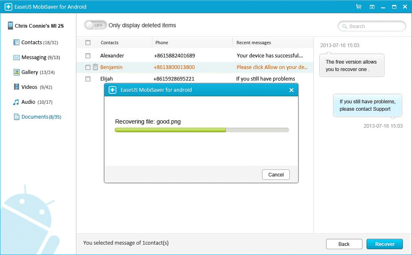Click the Audio music note icon
Screen dimensions: 412x255
(17, 102)
